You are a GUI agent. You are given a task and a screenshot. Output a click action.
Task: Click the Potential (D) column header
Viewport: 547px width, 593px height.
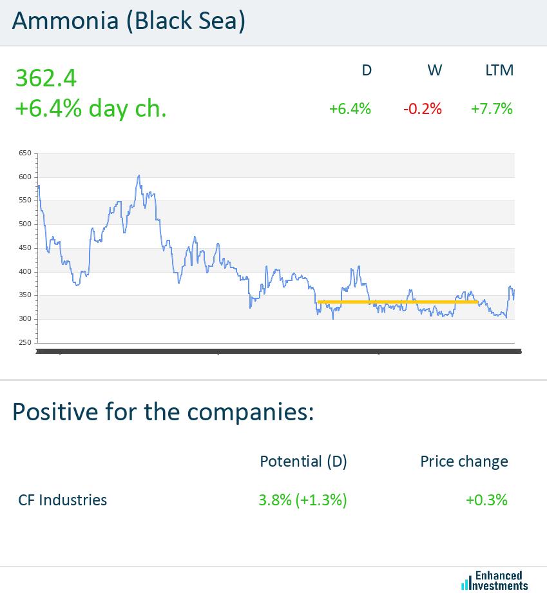point(303,462)
